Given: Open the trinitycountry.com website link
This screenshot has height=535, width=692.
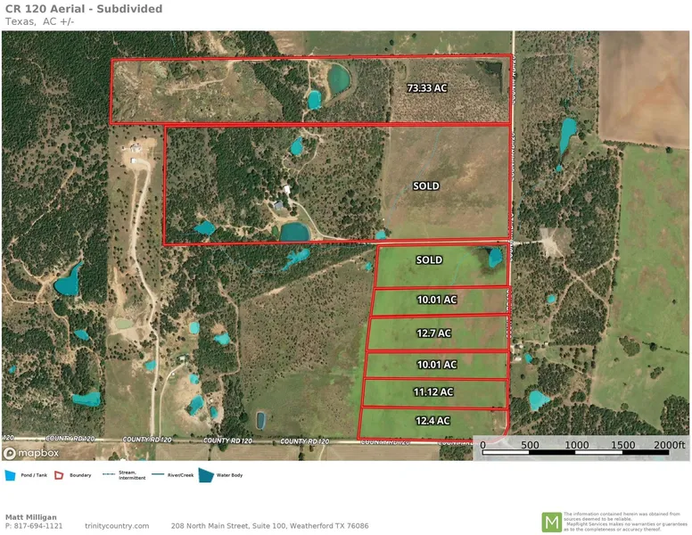Looking at the screenshot, I should click(x=117, y=526).
